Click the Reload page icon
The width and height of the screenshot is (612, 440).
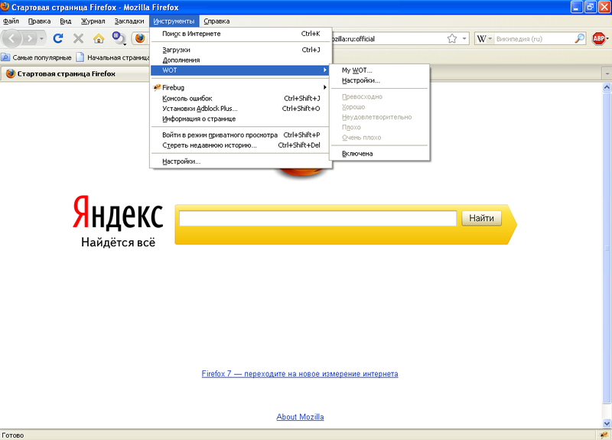coord(58,38)
